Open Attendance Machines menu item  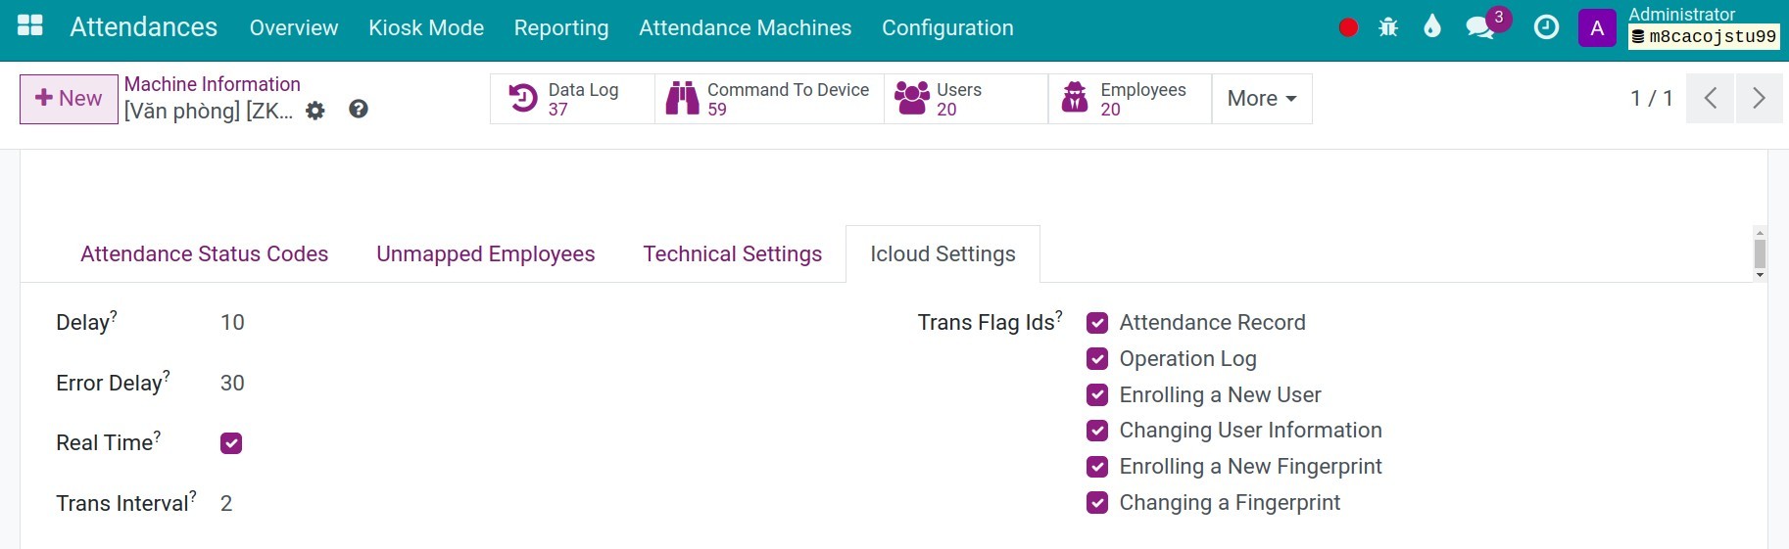(746, 28)
